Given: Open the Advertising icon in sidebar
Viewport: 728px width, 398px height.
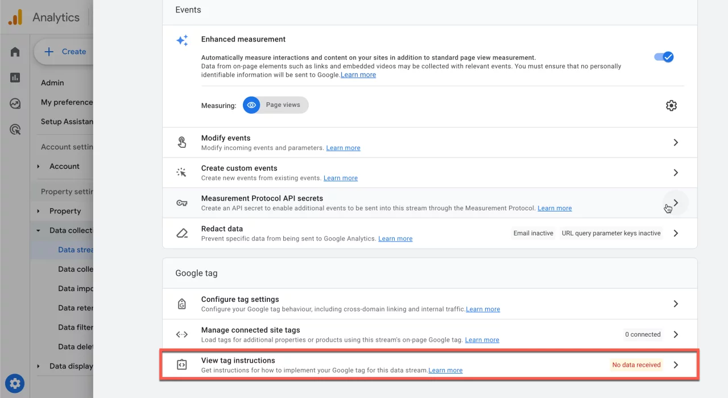Looking at the screenshot, I should (x=15, y=130).
